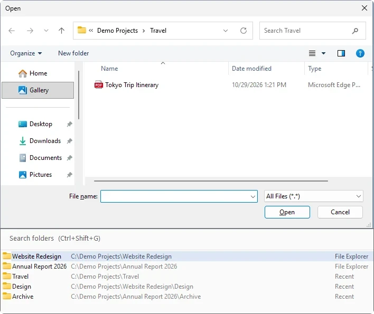
Task: Select the Tokyo Trip Itinerary file
Action: (132, 85)
